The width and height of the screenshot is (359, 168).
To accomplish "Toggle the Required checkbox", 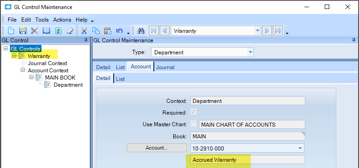I will click(x=193, y=112).
